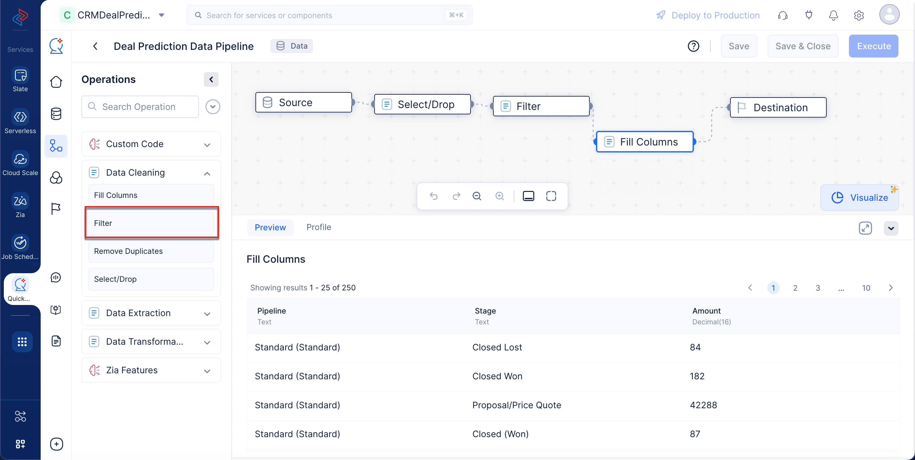Open database icon in secondary sidebar

(x=56, y=114)
